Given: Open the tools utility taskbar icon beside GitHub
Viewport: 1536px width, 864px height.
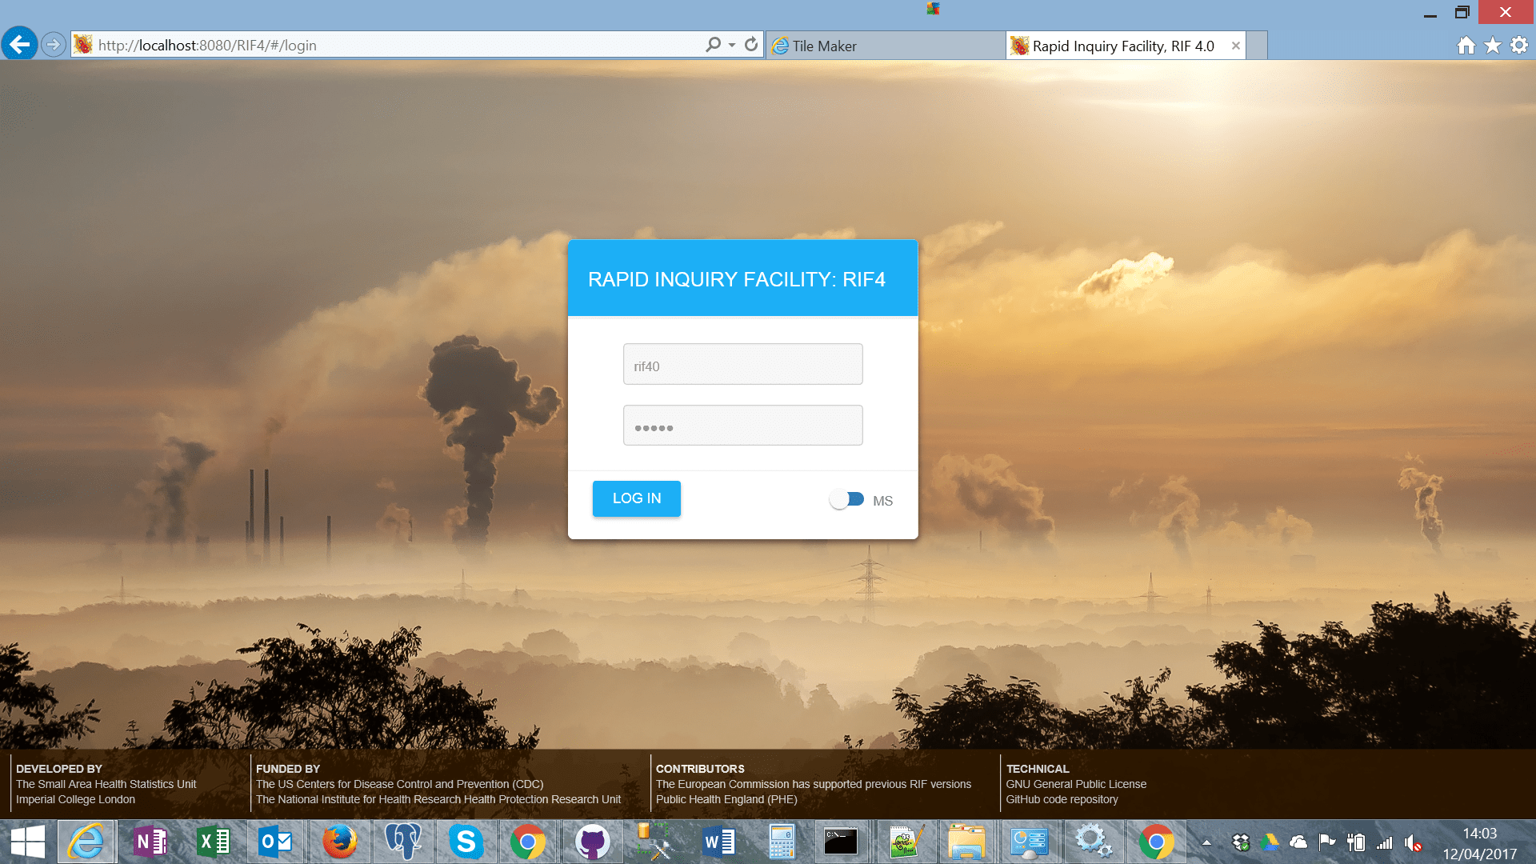Looking at the screenshot, I should (654, 842).
